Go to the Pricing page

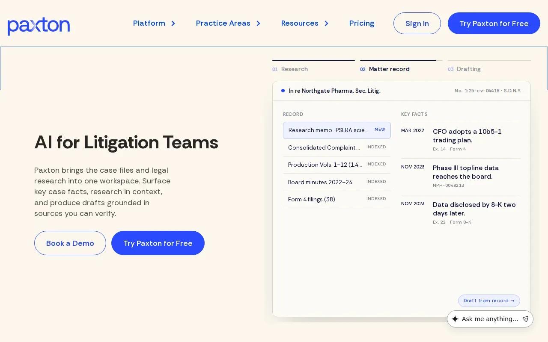click(x=362, y=24)
